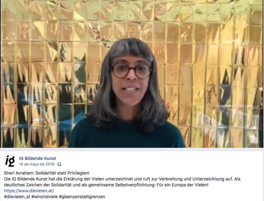Open the post timestamp 14 de mayo de 2019
264x201 pixels.
(36, 164)
